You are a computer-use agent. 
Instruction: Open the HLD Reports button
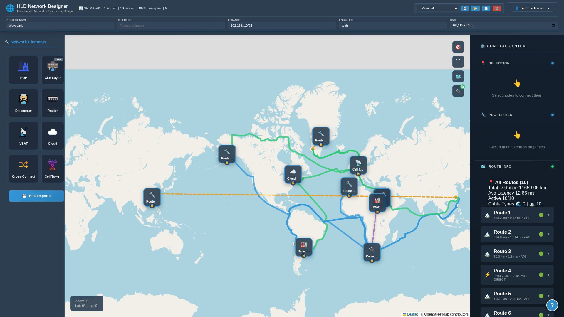click(x=36, y=196)
